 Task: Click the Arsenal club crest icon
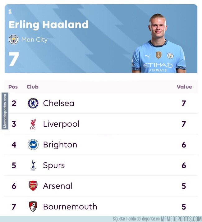[33, 186]
